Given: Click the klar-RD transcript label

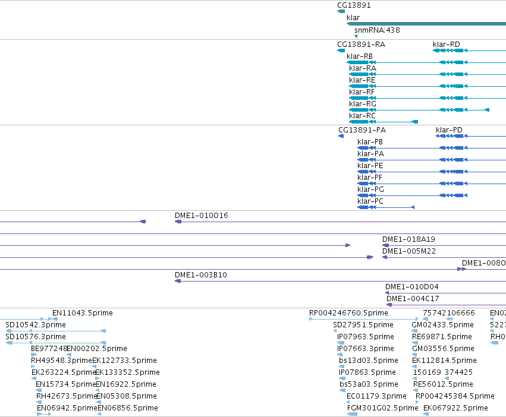Looking at the screenshot, I should click(x=447, y=45).
